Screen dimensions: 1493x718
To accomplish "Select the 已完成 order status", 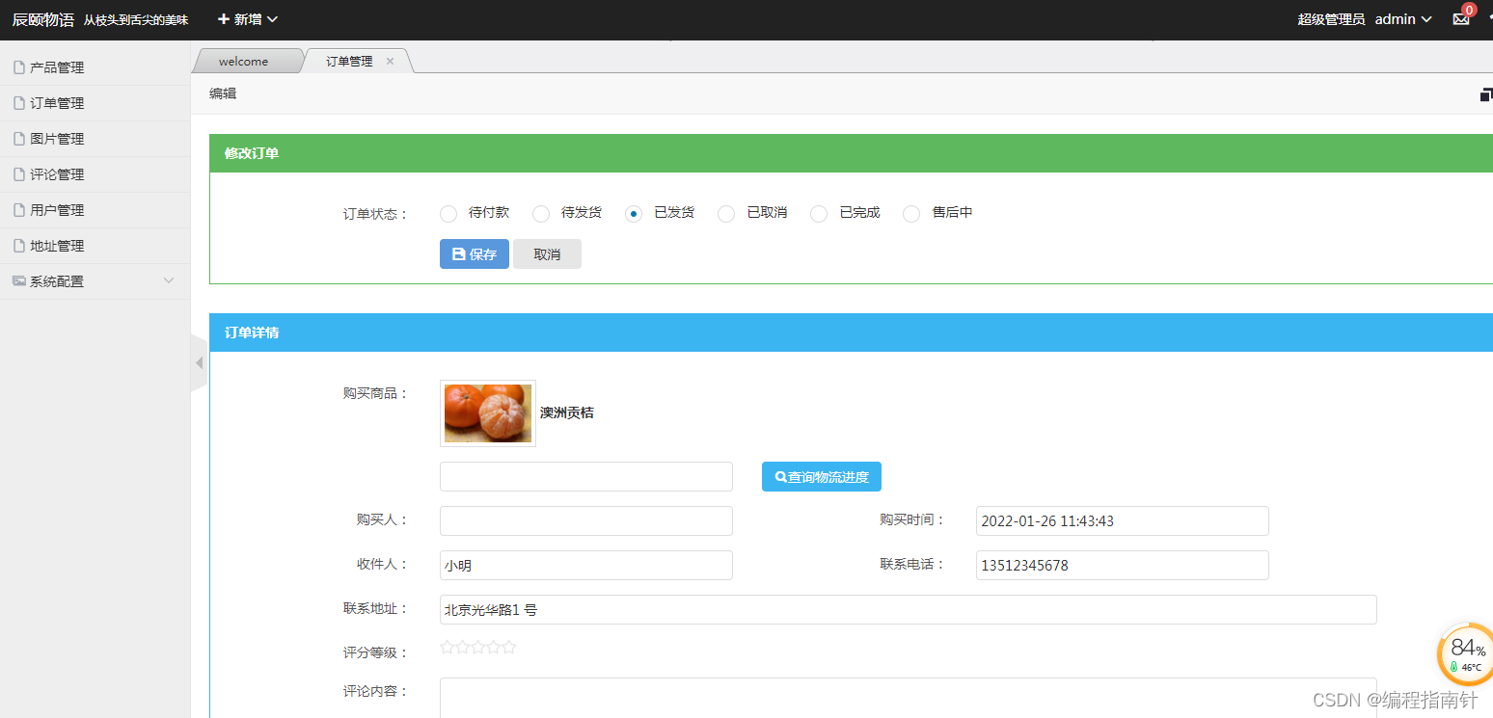I will pyautogui.click(x=819, y=214).
